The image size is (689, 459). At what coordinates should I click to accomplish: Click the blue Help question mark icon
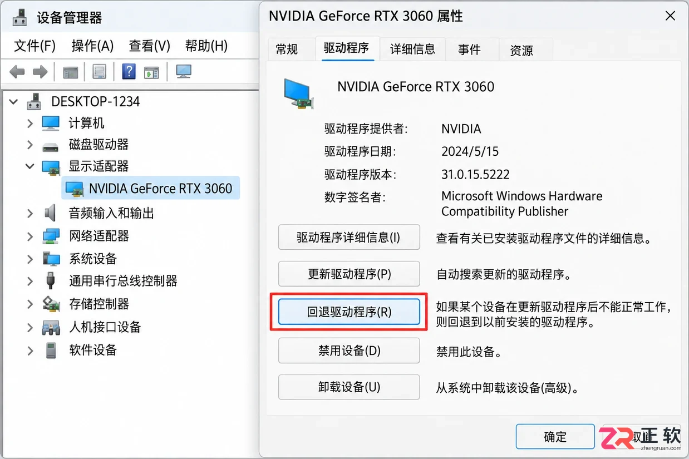[x=129, y=71]
